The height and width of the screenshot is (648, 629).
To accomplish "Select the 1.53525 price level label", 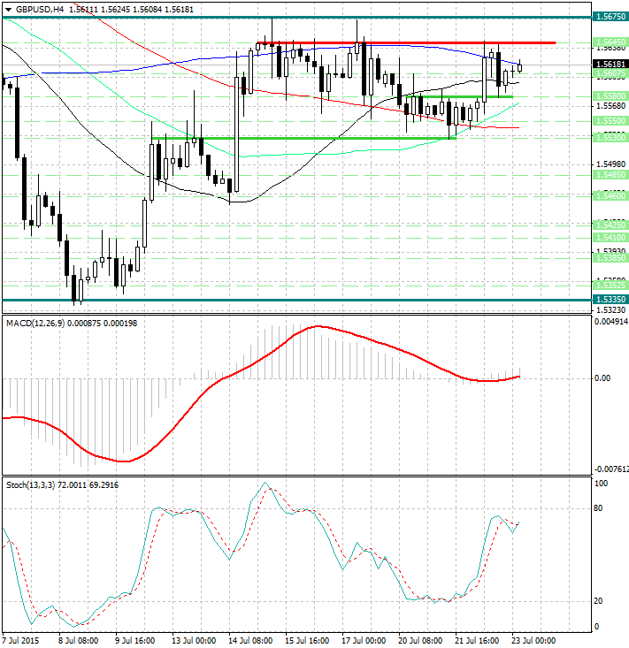I will click(x=610, y=286).
